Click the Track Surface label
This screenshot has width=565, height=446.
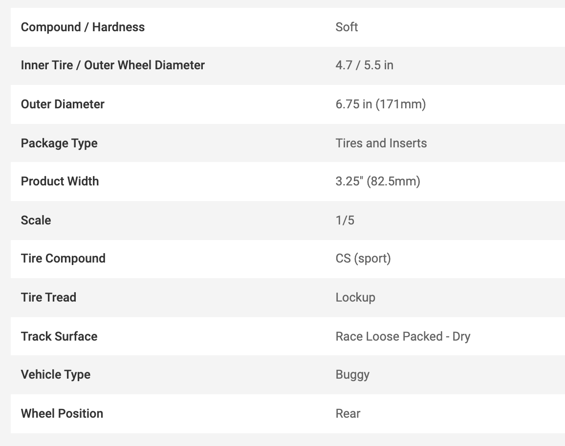point(59,336)
